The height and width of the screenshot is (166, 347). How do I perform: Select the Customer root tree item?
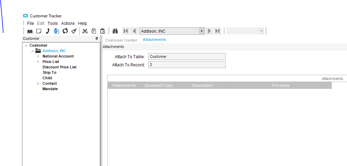click(x=38, y=45)
